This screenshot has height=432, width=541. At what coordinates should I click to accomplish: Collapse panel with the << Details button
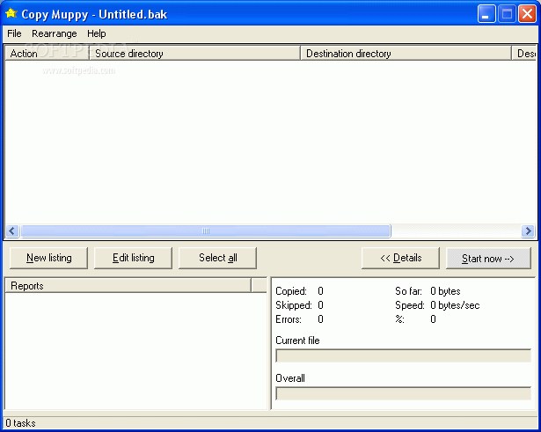[x=400, y=258]
